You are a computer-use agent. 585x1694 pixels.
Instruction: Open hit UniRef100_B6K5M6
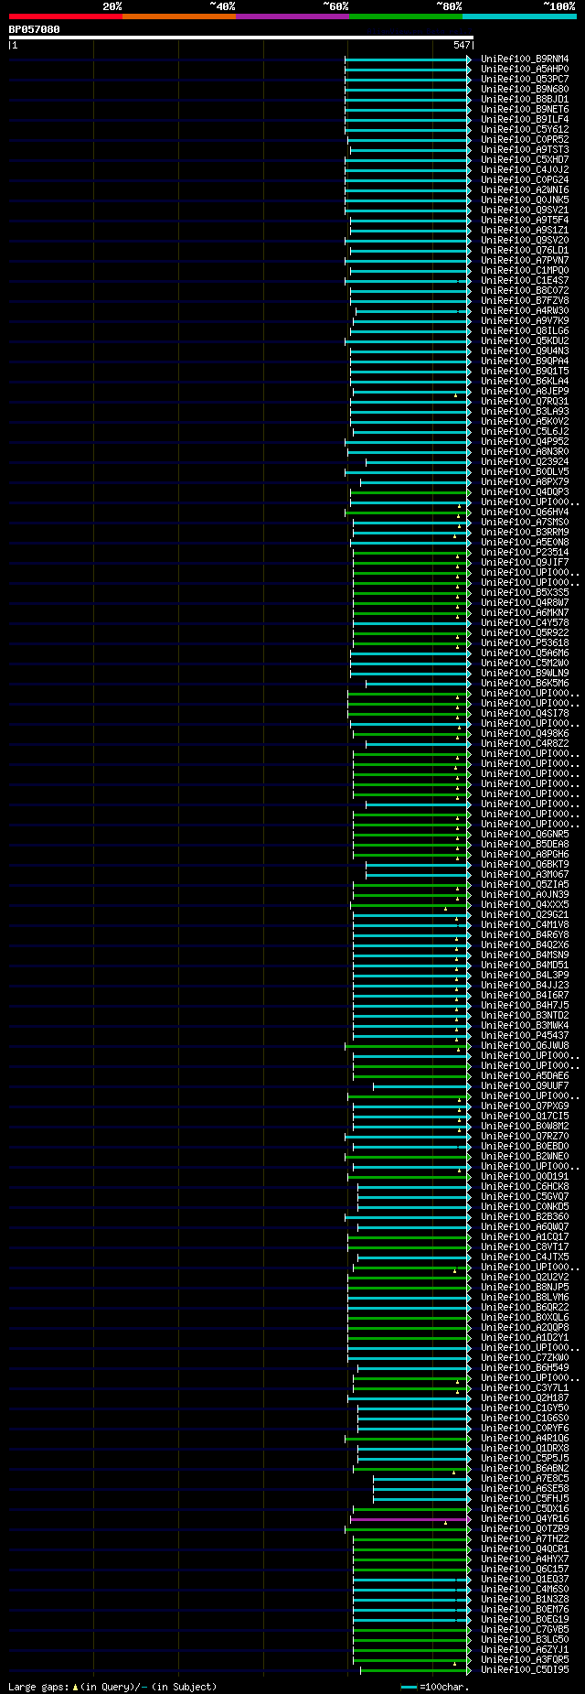point(525,683)
